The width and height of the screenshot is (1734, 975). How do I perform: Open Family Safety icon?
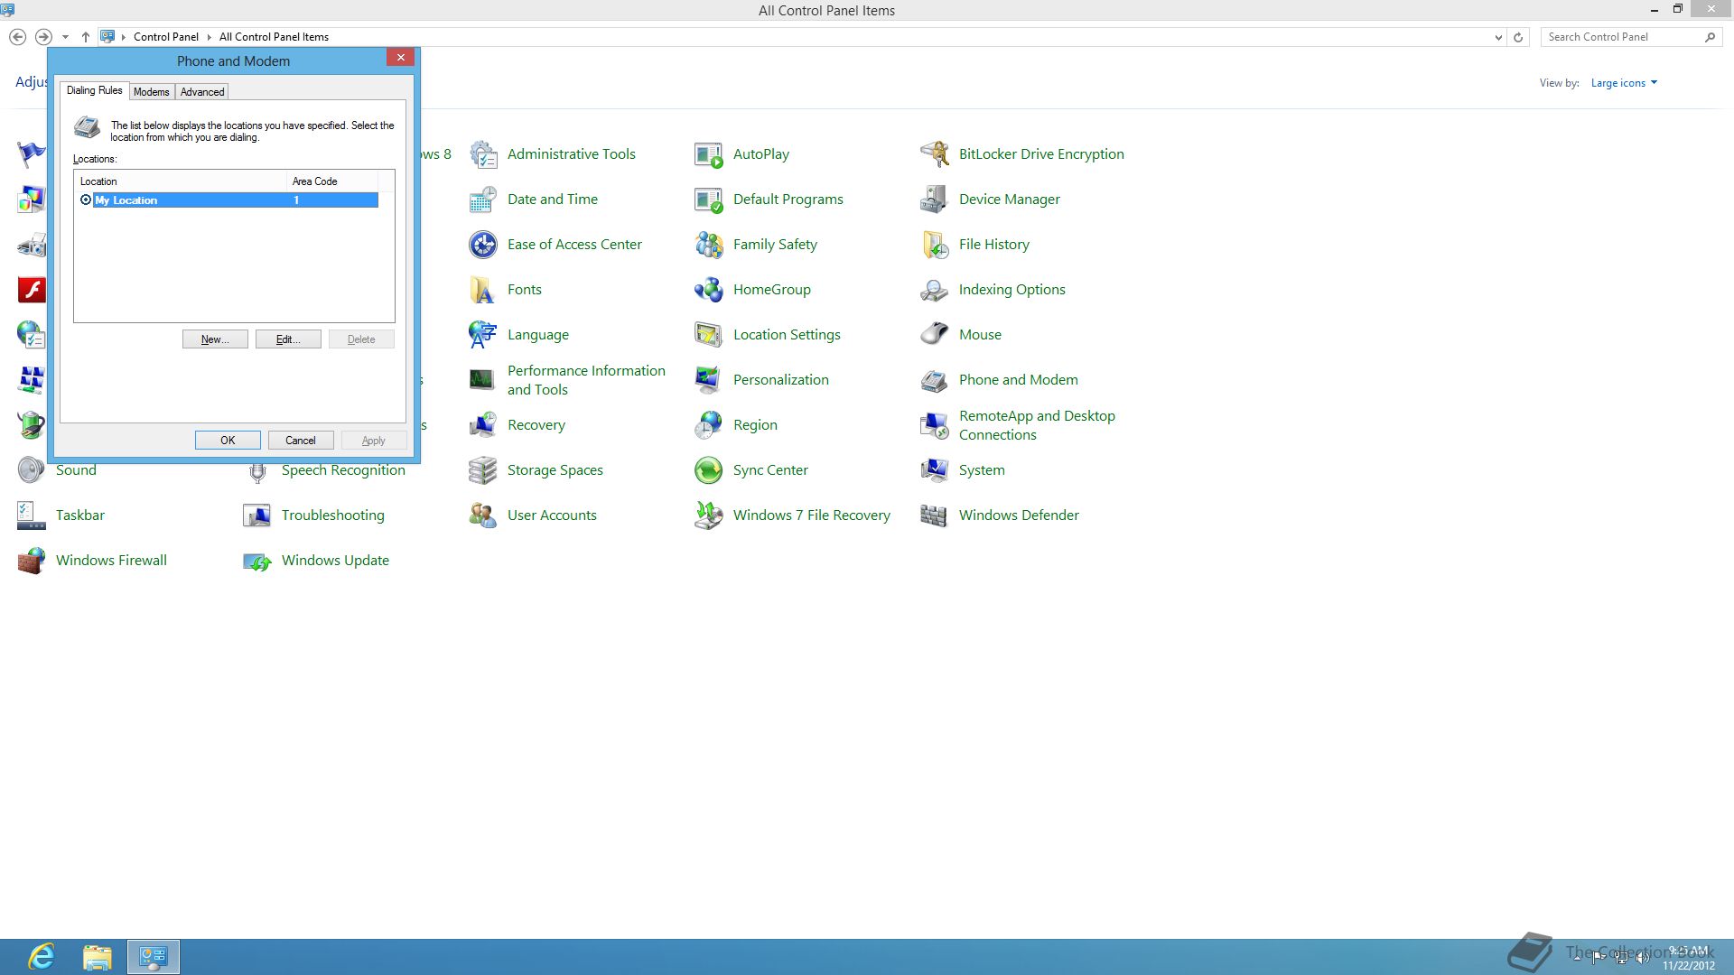[709, 245]
